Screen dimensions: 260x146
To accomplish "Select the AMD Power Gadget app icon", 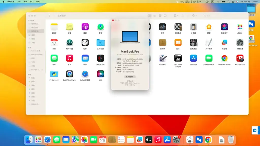I will pos(178,58).
